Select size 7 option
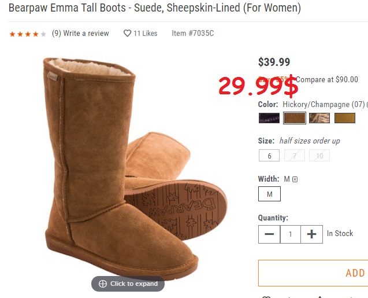Image resolution: width=368 pixels, height=298 pixels. pos(295,156)
